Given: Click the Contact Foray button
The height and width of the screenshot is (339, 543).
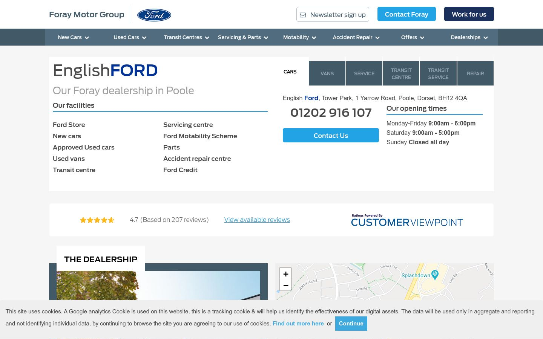Looking at the screenshot, I should tap(406, 14).
